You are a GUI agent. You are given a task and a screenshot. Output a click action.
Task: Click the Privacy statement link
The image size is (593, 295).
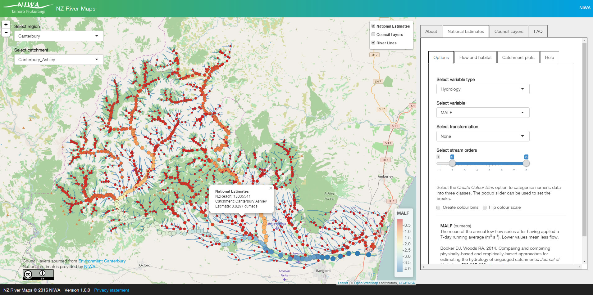[x=112, y=290]
